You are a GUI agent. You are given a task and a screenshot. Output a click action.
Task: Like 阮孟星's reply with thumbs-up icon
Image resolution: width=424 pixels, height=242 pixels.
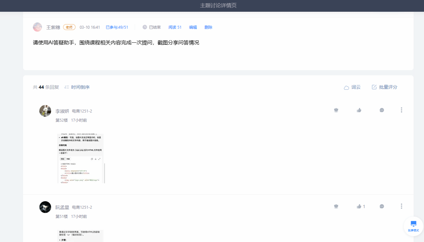point(359,206)
